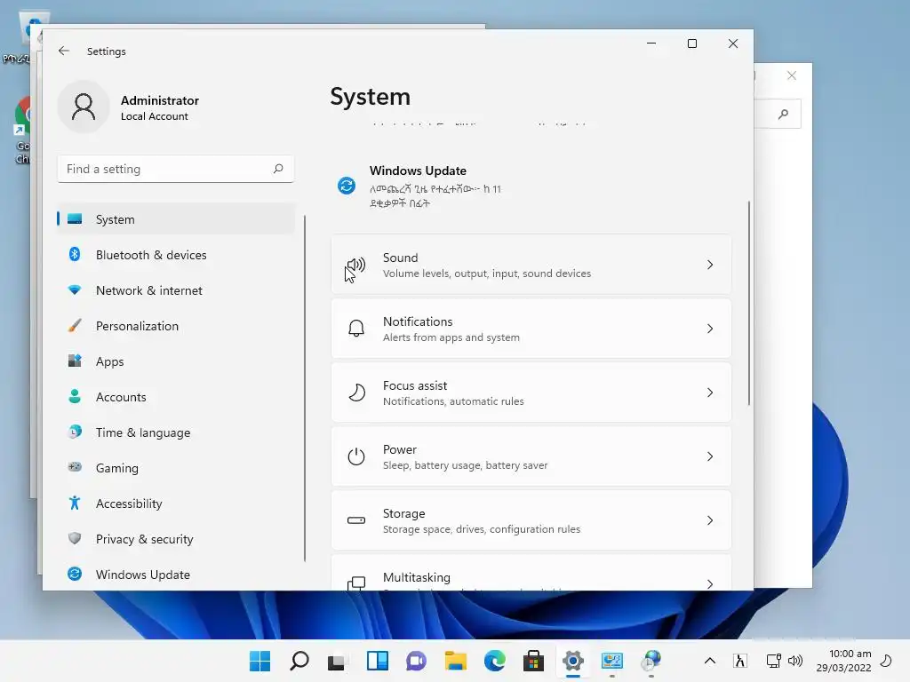Open Accessibility settings
This screenshot has width=910, height=682.
pyautogui.click(x=176, y=504)
